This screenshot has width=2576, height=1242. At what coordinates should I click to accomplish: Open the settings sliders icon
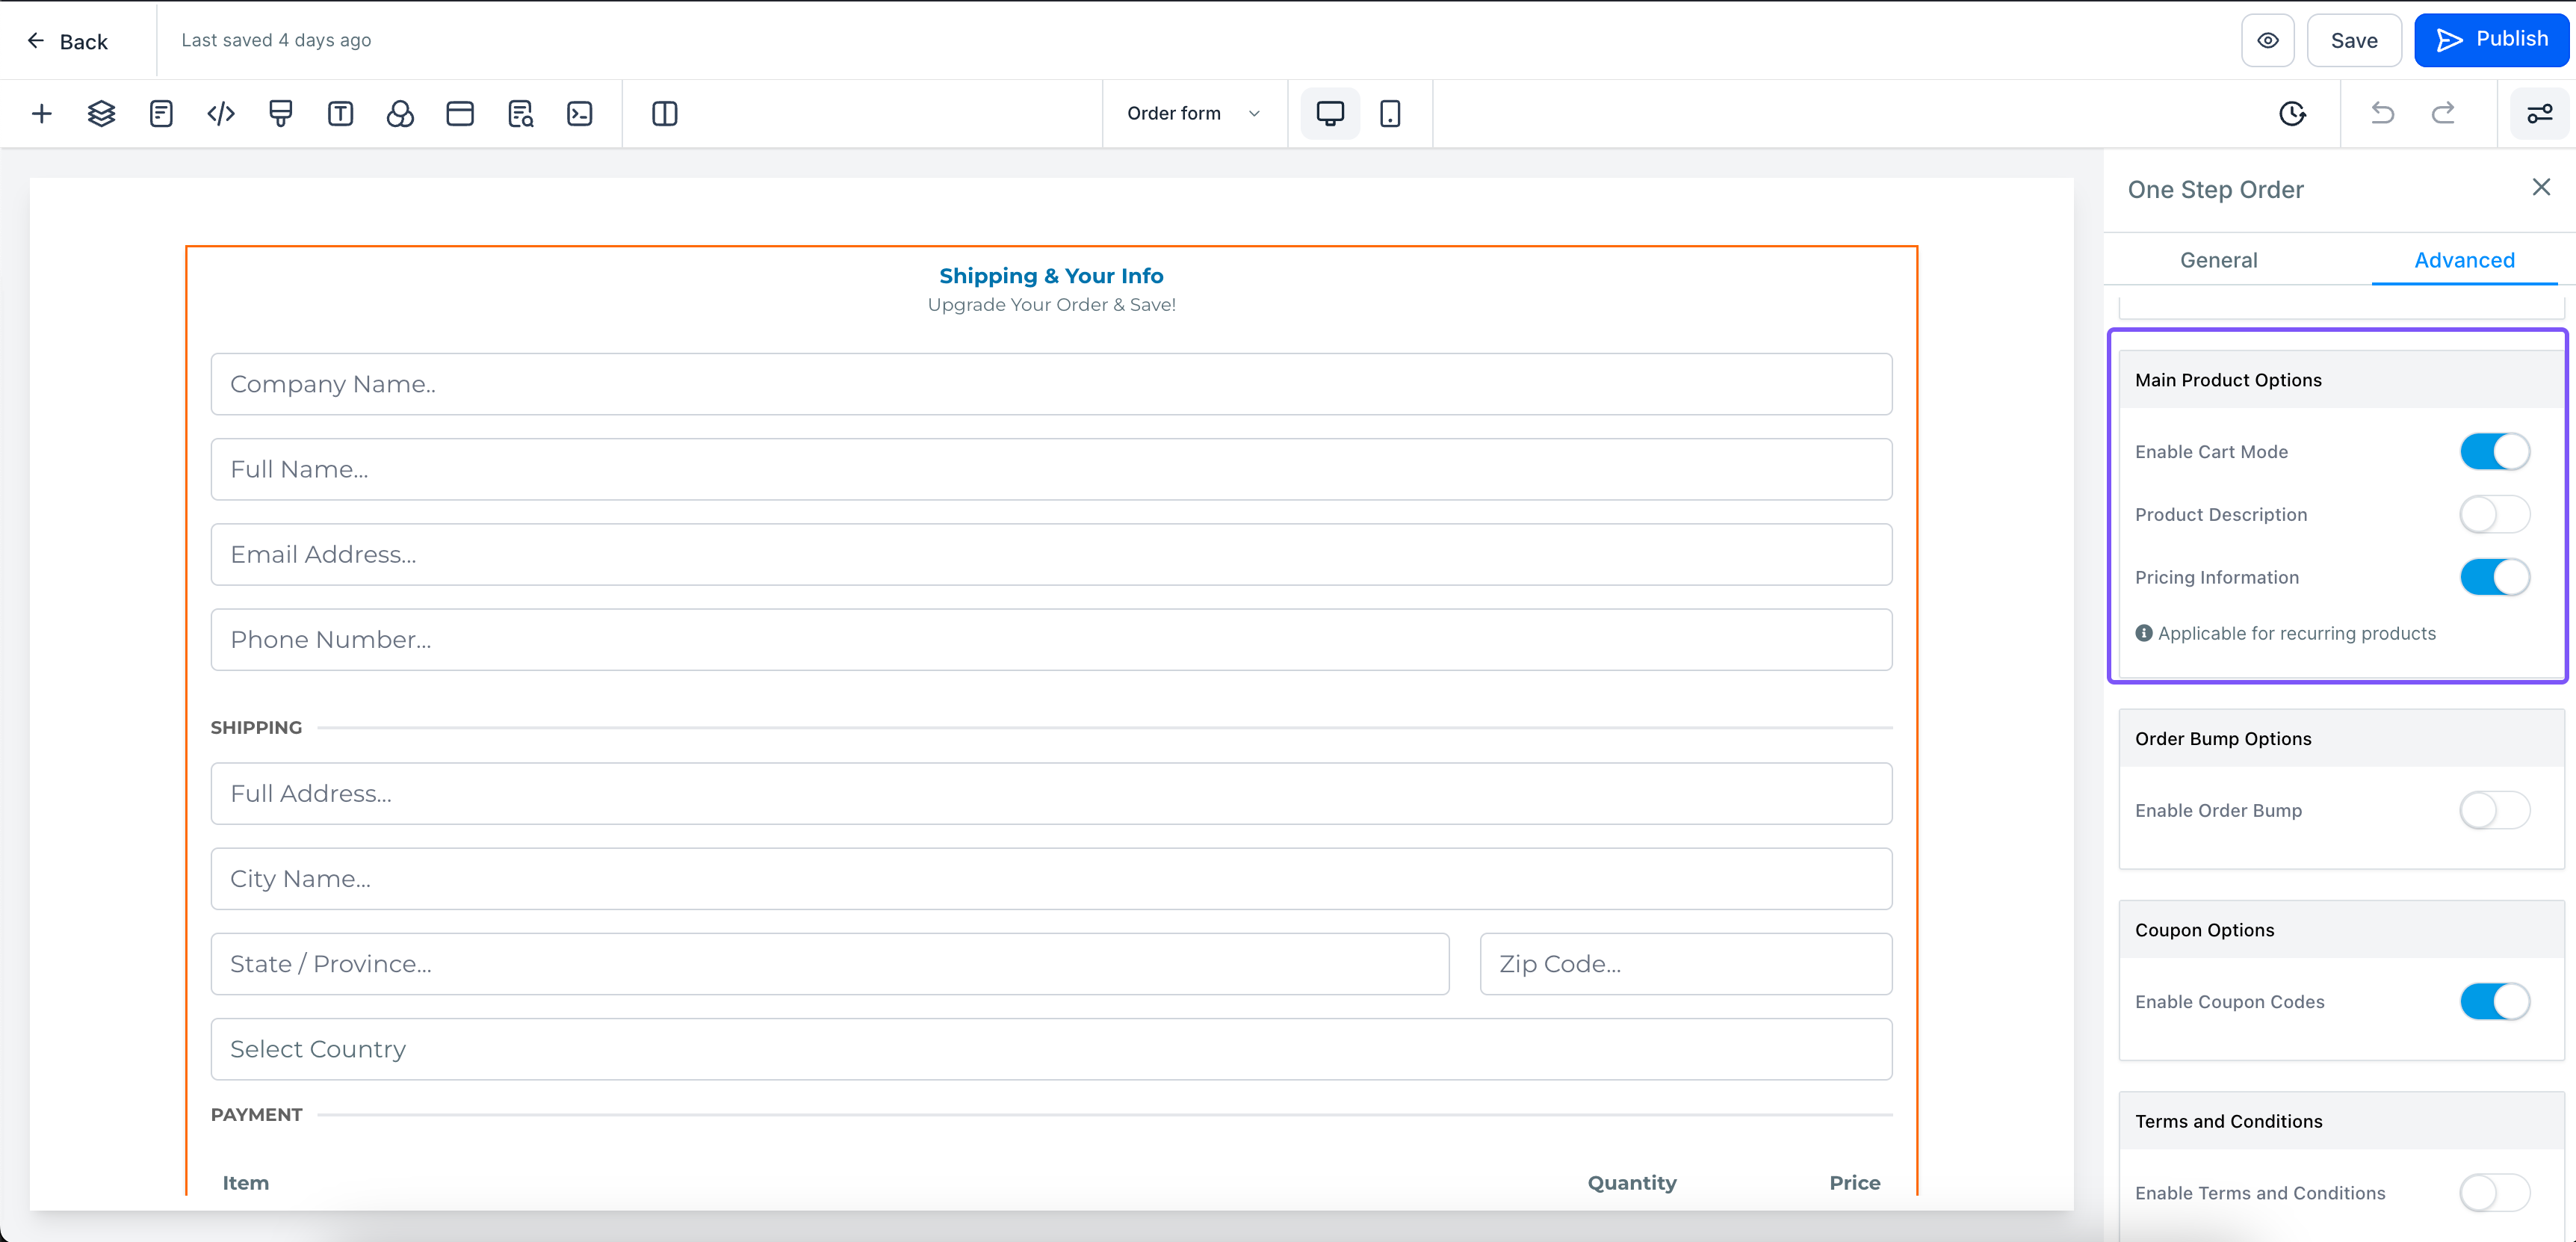tap(2539, 114)
